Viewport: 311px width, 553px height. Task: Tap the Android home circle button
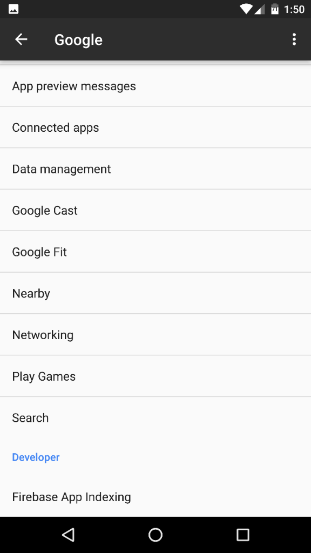(155, 535)
